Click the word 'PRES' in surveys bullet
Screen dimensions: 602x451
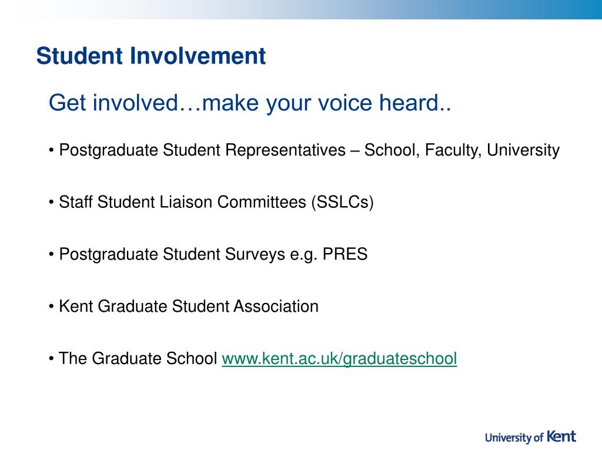click(345, 254)
